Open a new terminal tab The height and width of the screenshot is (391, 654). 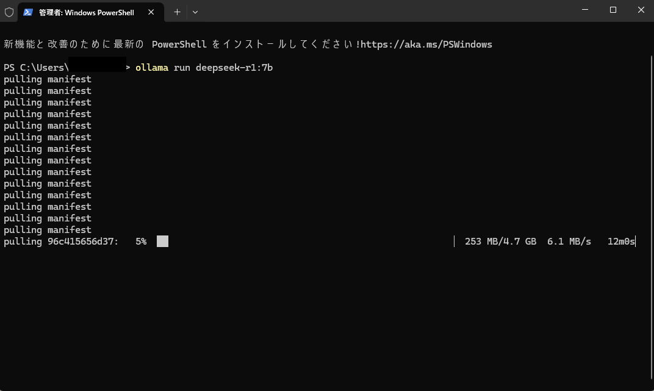(177, 12)
